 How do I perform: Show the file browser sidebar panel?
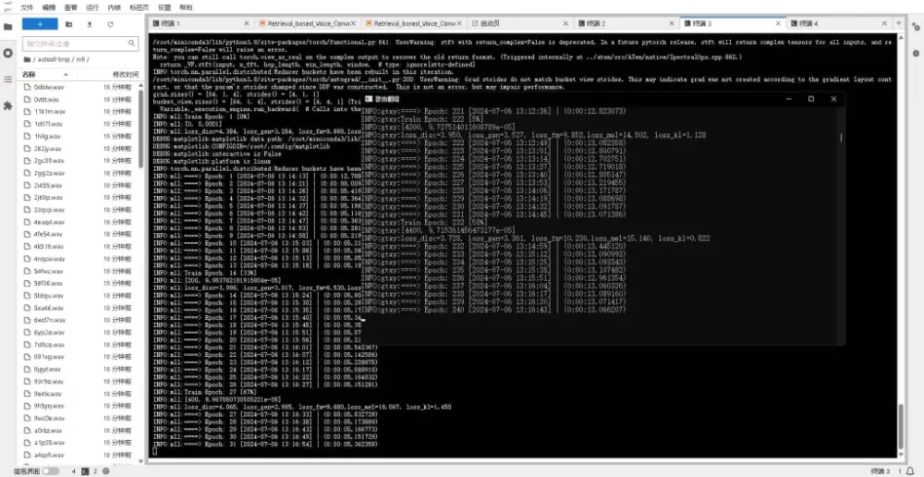click(x=7, y=27)
